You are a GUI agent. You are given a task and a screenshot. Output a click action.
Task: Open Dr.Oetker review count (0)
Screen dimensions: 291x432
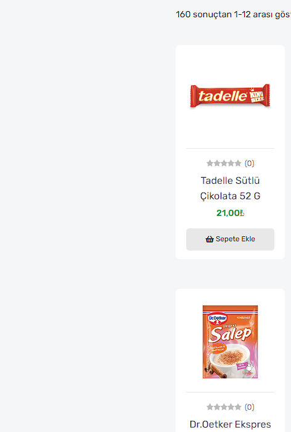250,407
